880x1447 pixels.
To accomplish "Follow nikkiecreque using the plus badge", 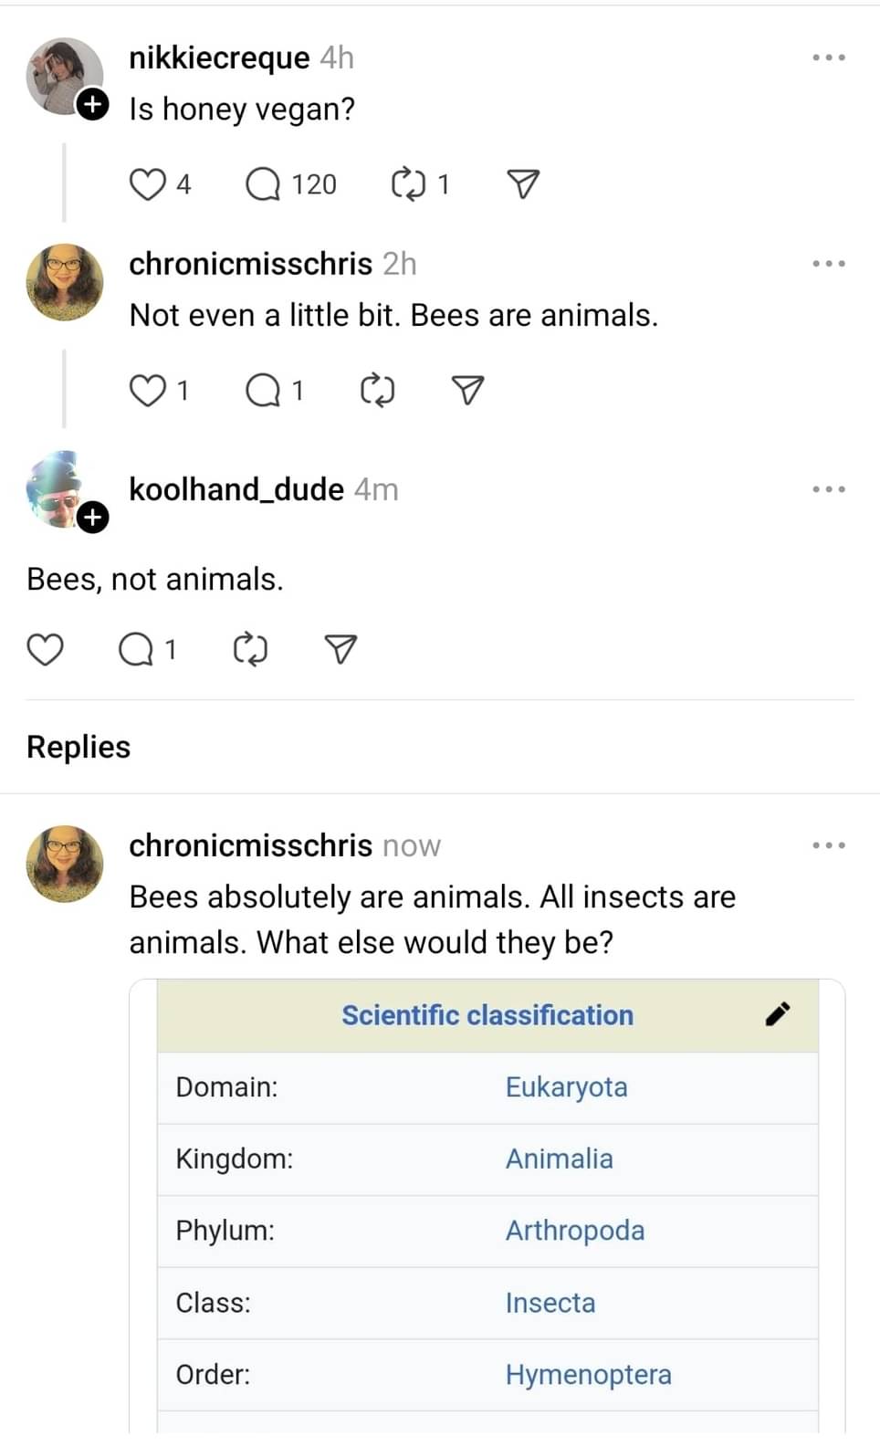I will coord(92,105).
